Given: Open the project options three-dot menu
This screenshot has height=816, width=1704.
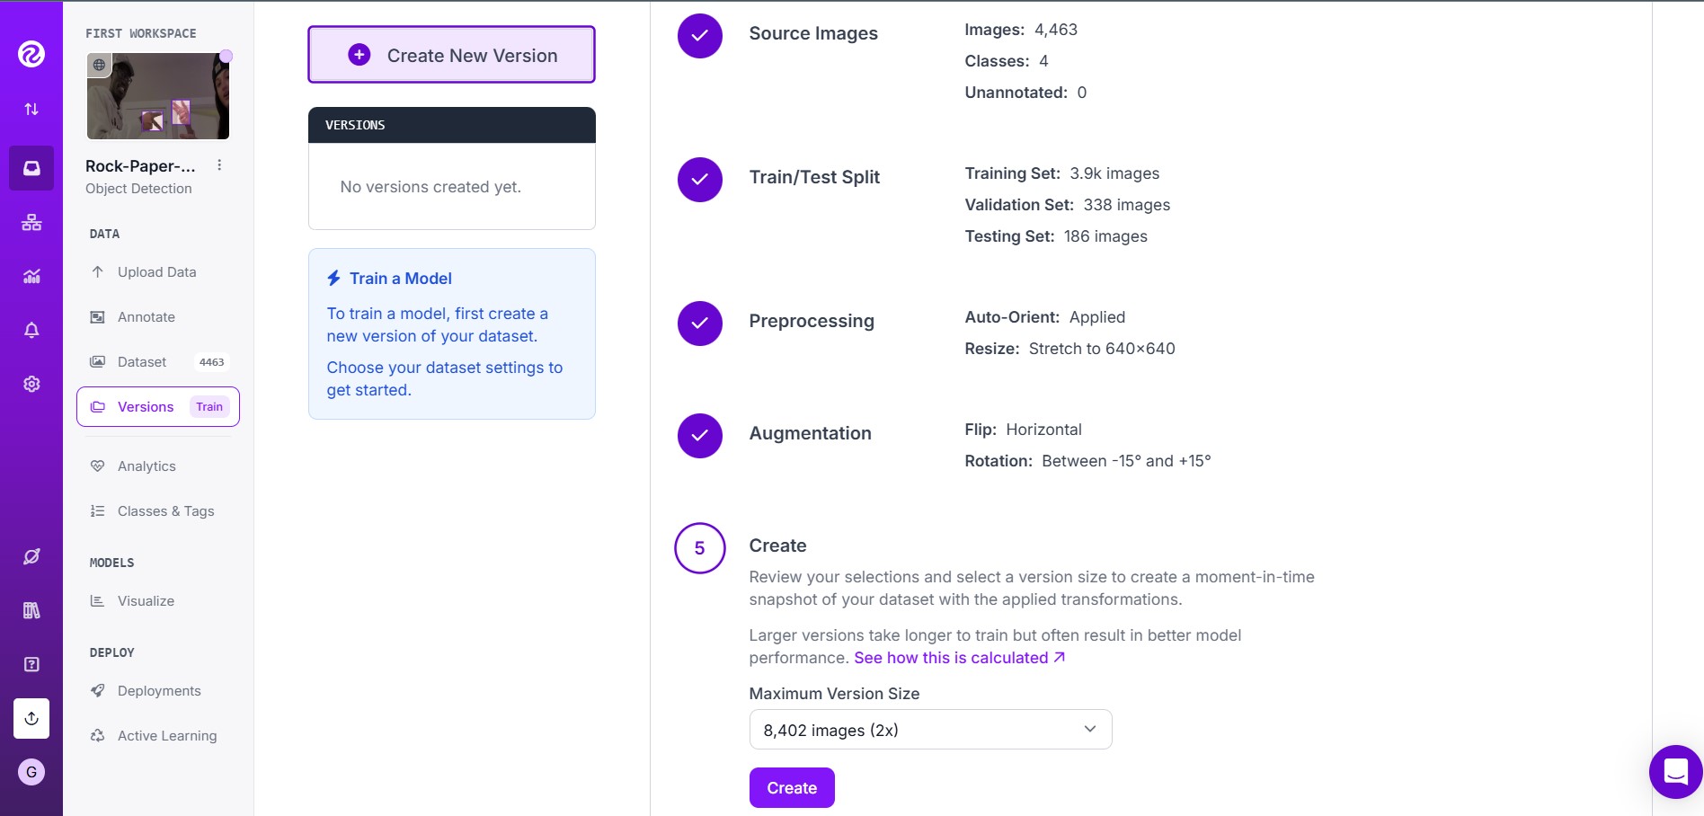Looking at the screenshot, I should 218,165.
